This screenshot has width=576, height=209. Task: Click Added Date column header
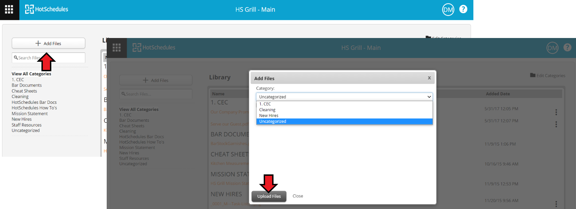[498, 94]
